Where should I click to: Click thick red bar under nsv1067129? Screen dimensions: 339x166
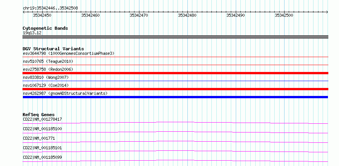coord(175,89)
